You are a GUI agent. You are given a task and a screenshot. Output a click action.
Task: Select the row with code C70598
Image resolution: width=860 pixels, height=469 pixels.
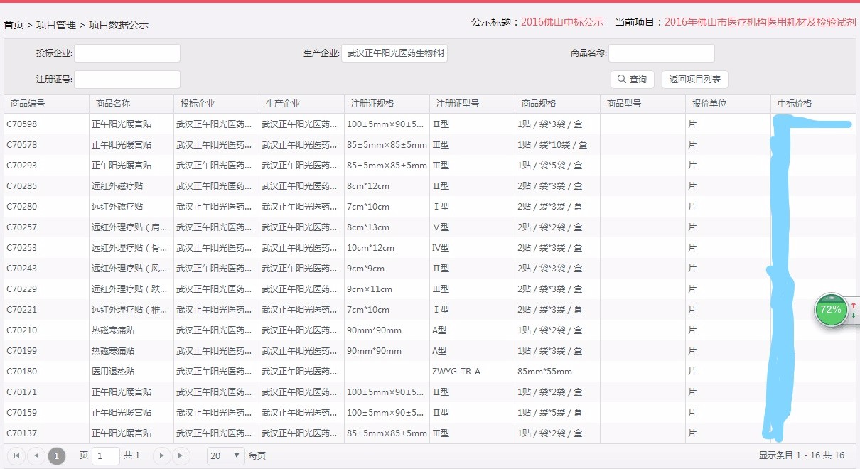pyautogui.click(x=430, y=124)
